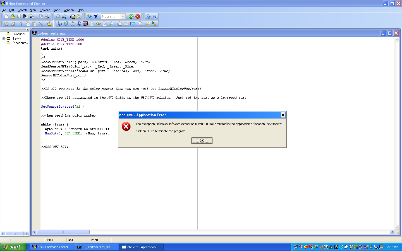
Task: Copy selection with the toolbar copy icon
Action: (28, 24)
